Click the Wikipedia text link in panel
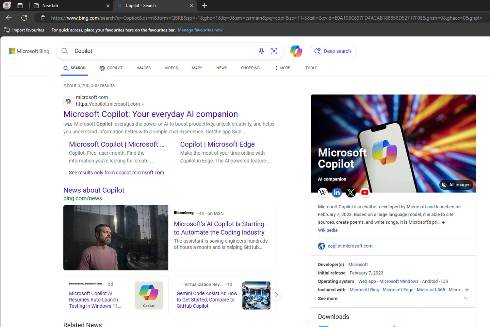This screenshot has width=490, height=327. (x=328, y=230)
